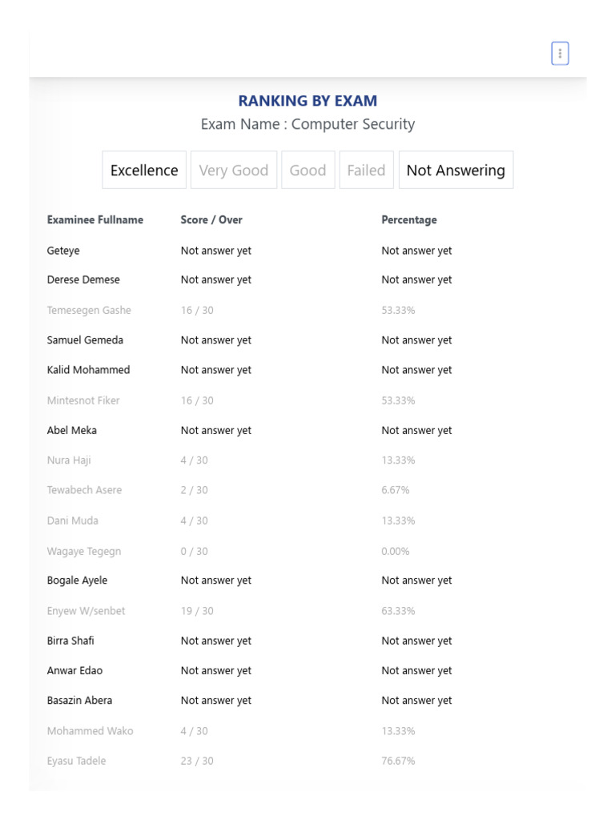Screen dimensions: 615x820
Task: Select Enyew W/senbet's 63.33% percentage
Action: tap(398, 611)
